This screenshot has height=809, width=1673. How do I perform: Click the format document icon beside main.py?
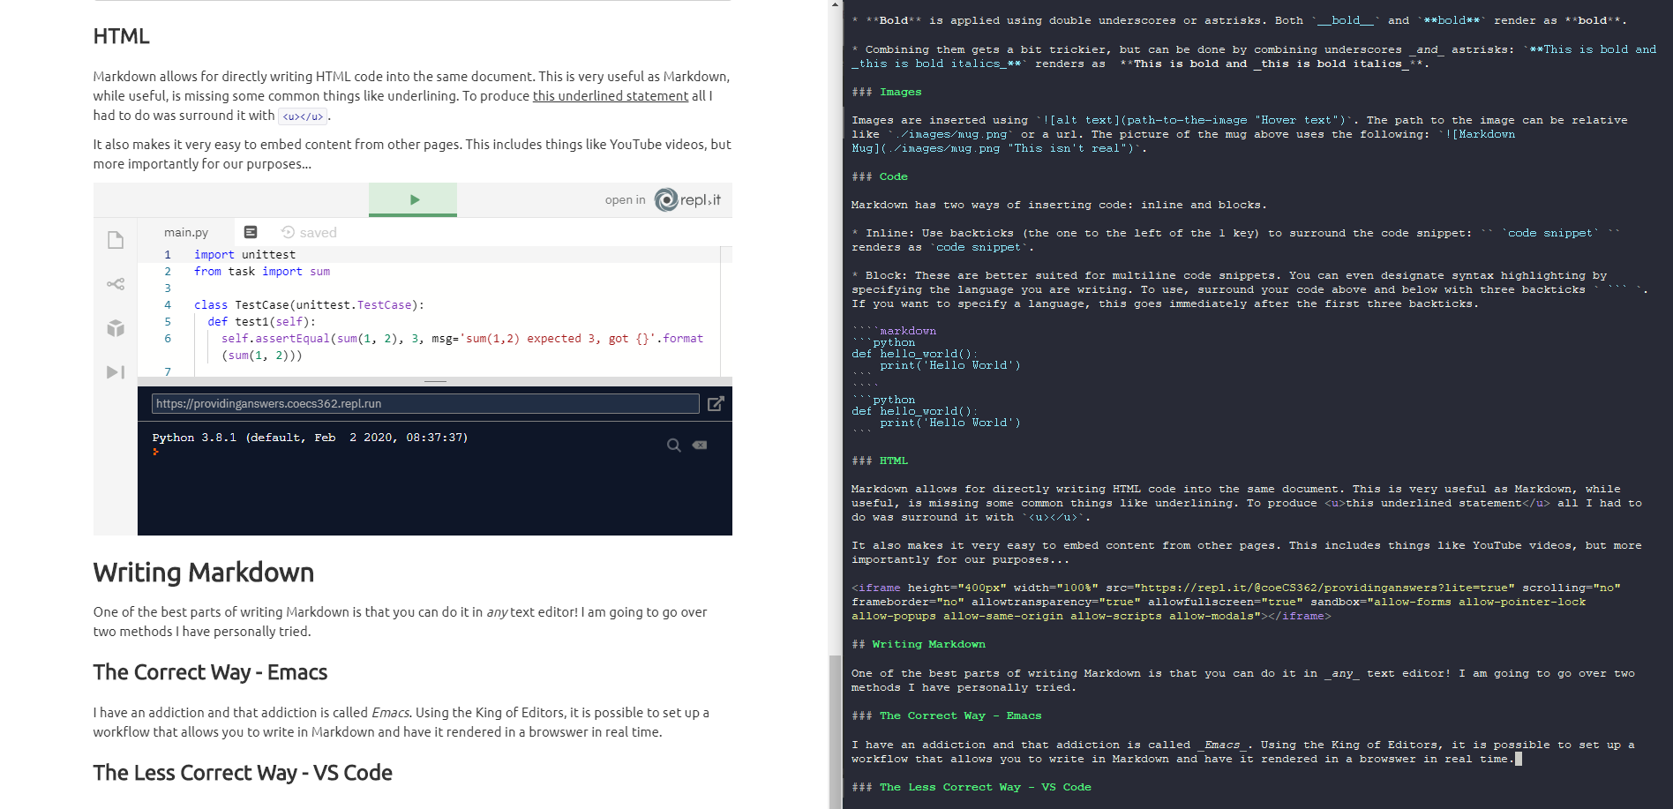(251, 232)
